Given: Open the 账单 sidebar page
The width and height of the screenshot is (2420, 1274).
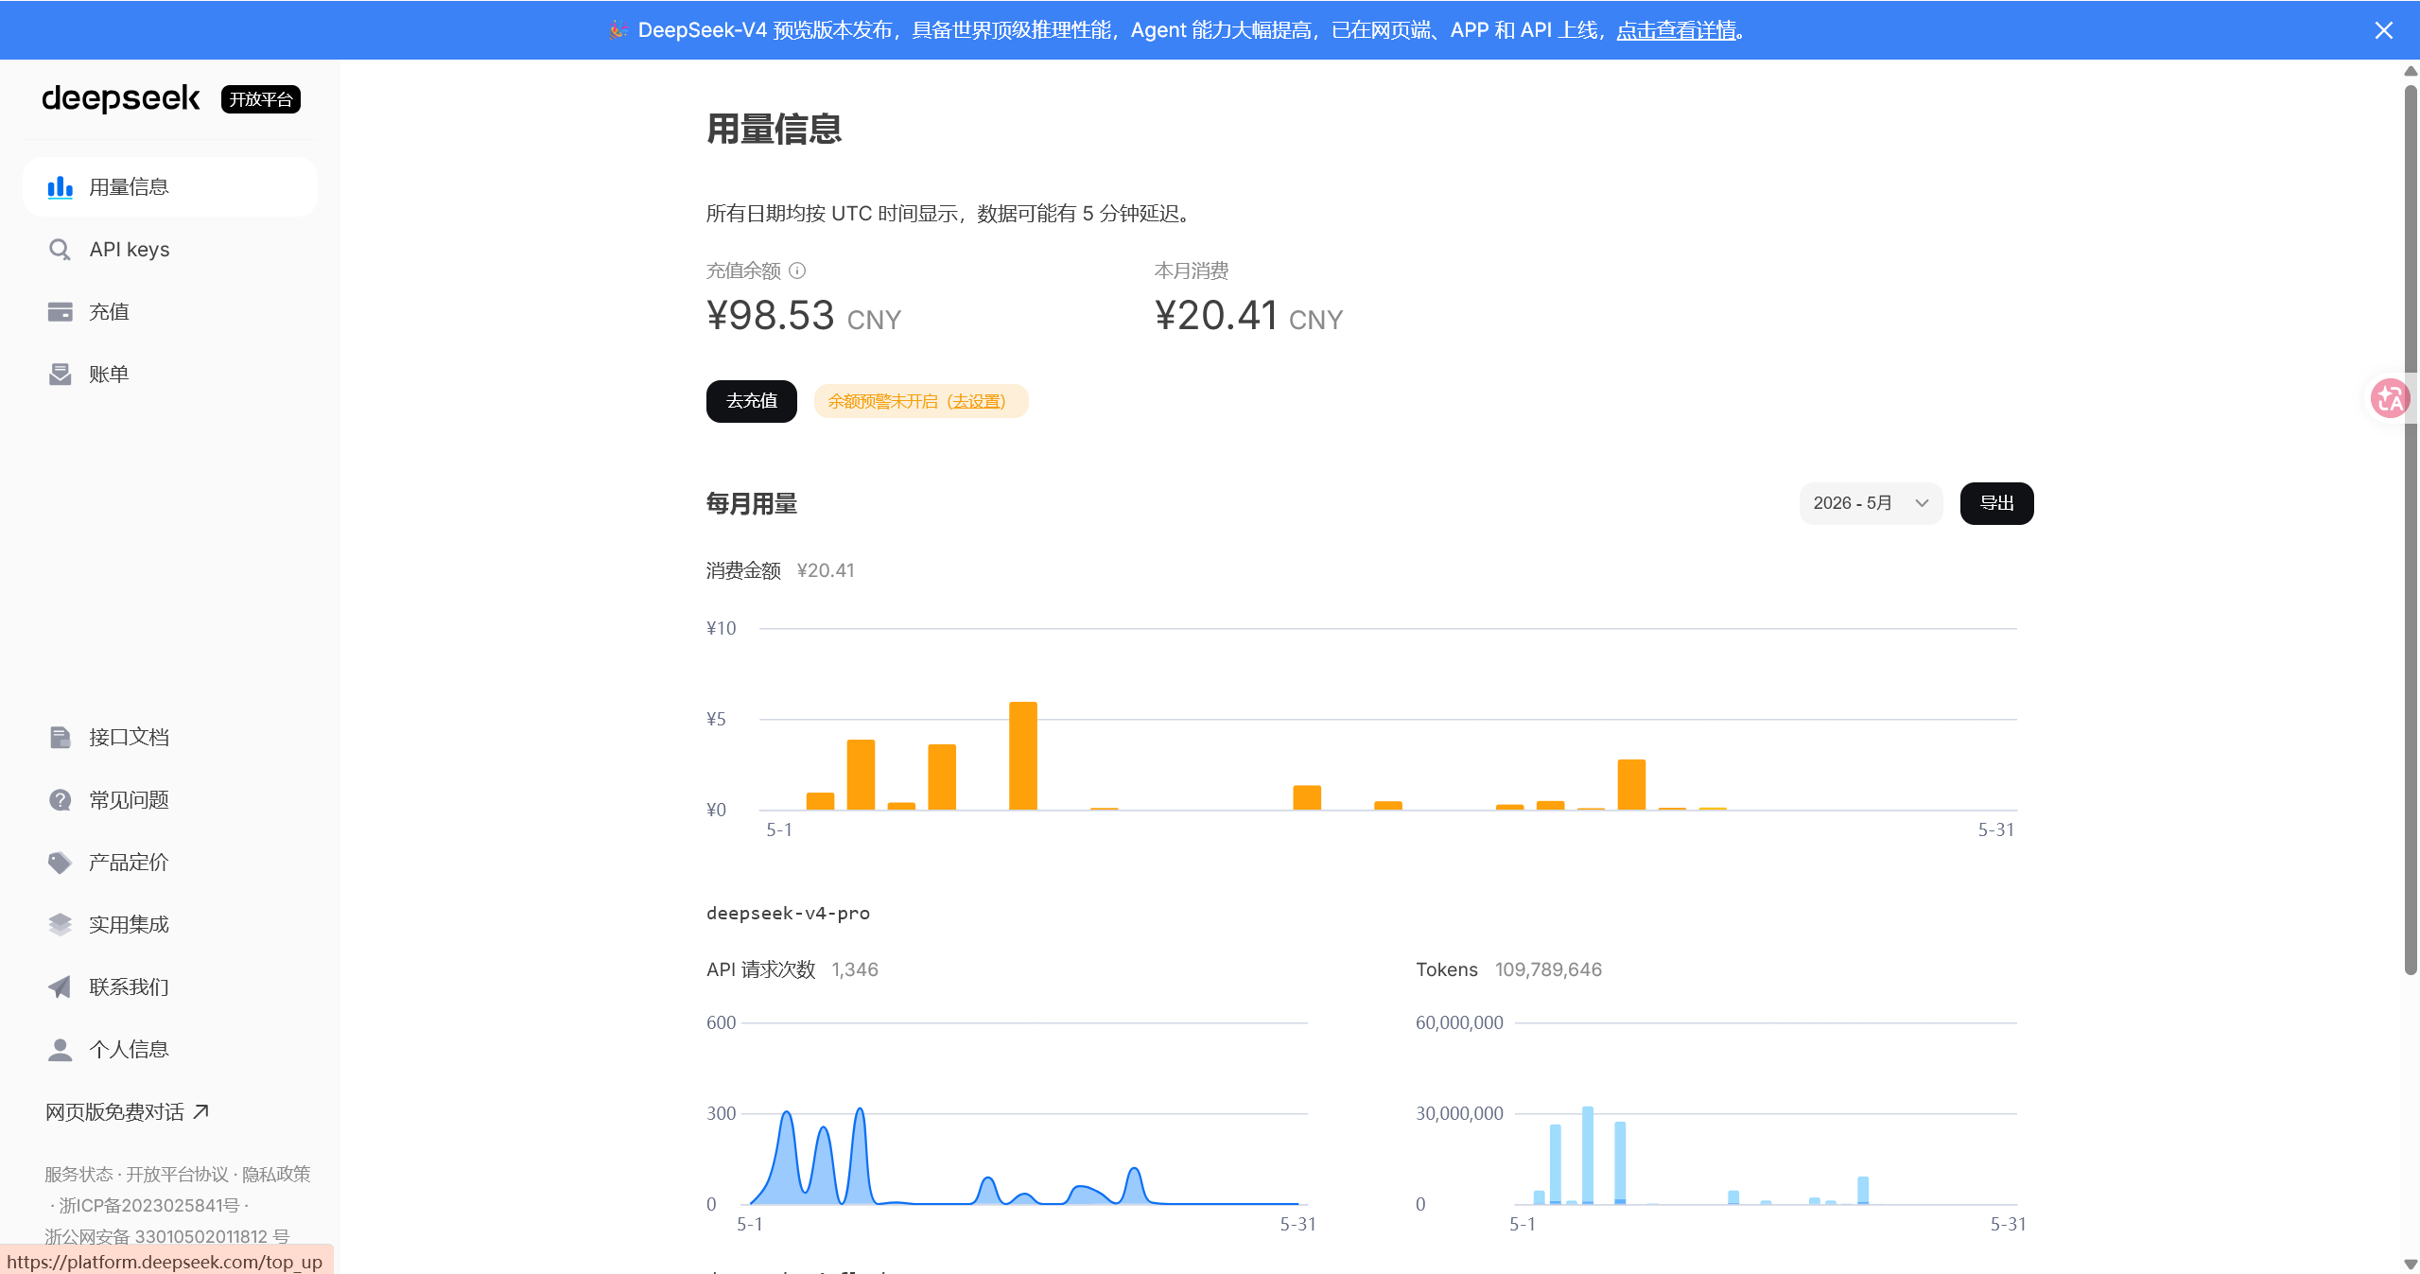Looking at the screenshot, I should pyautogui.click(x=170, y=375).
